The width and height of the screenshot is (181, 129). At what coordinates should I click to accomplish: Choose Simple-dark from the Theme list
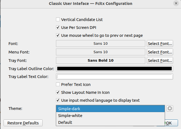tap(110, 109)
